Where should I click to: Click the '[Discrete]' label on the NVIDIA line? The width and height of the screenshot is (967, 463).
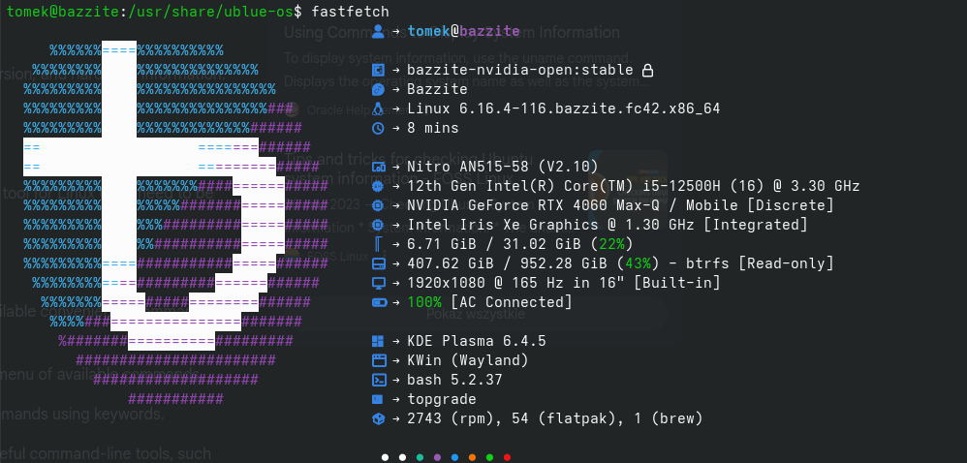790,205
